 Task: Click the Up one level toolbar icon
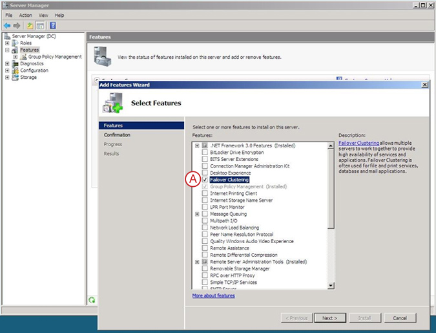tap(30, 26)
